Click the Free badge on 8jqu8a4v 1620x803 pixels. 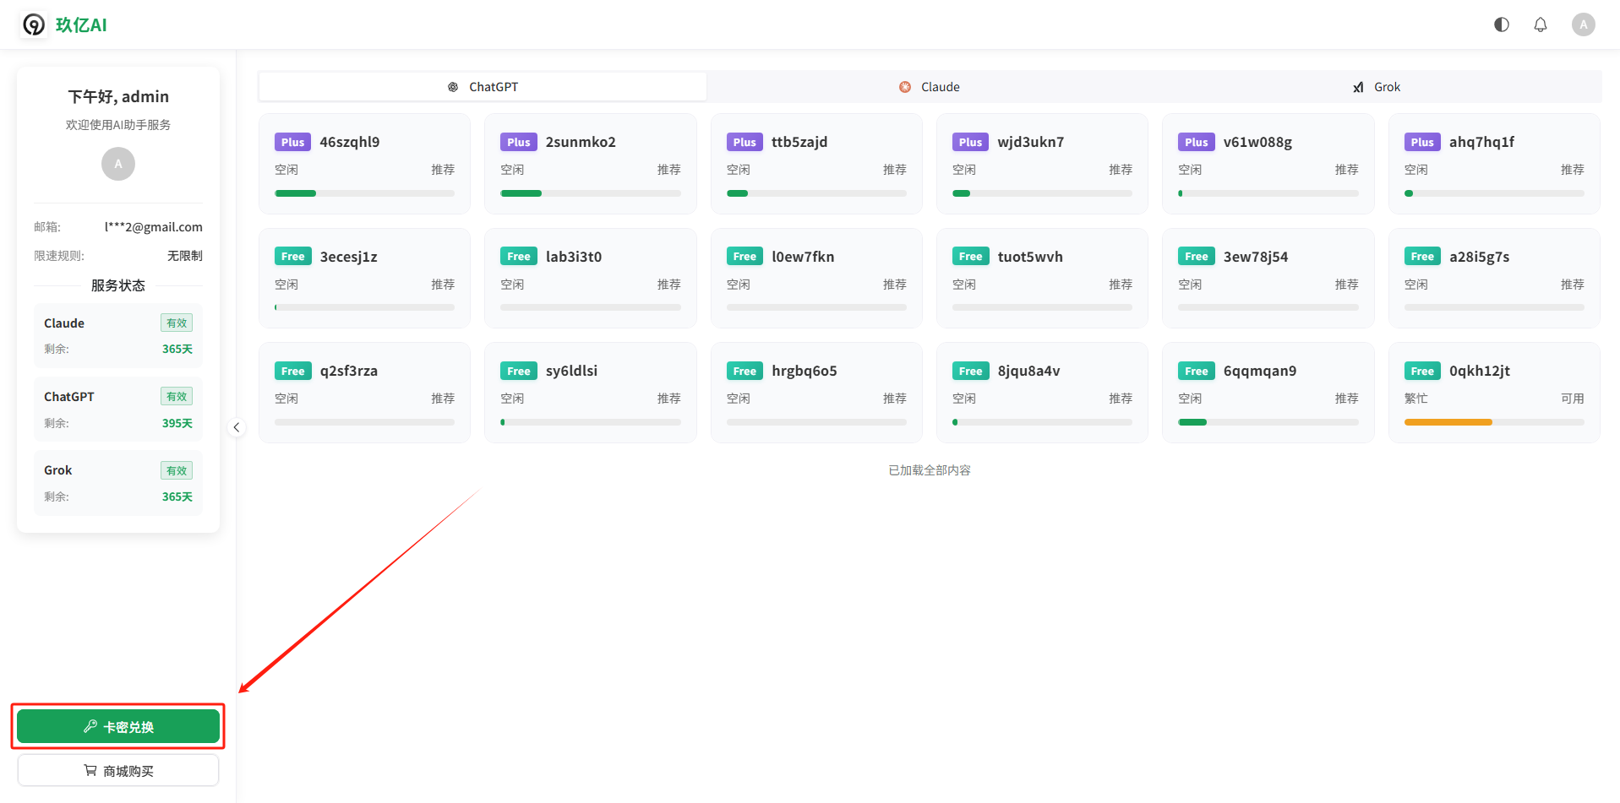[970, 371]
